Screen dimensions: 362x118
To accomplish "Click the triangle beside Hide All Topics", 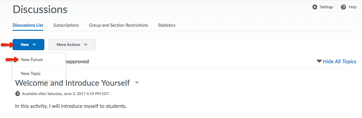I will tap(319, 61).
